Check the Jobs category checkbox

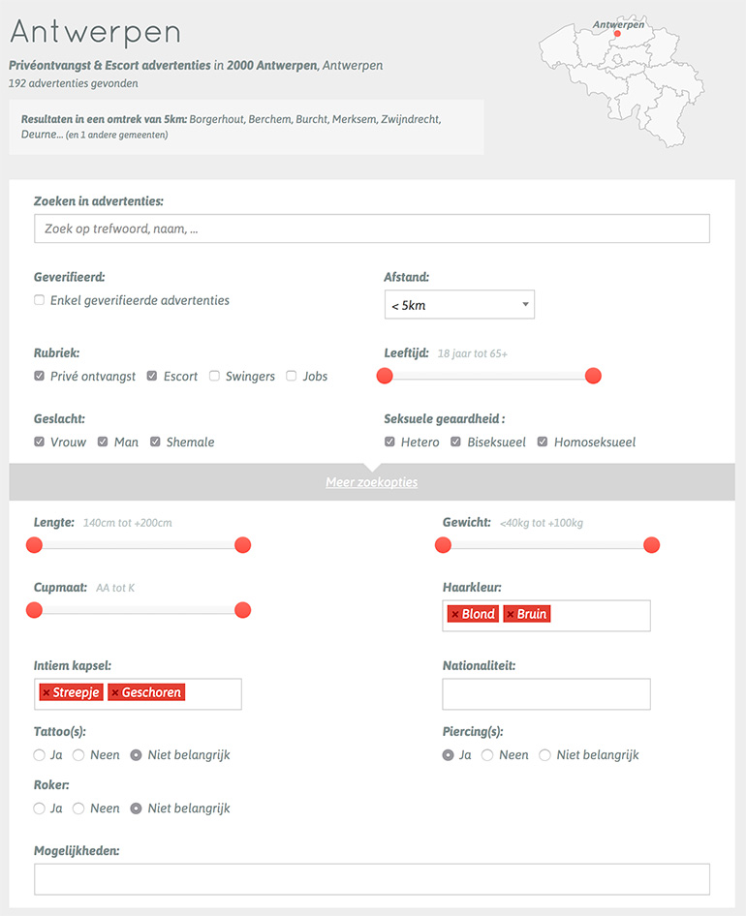click(291, 376)
